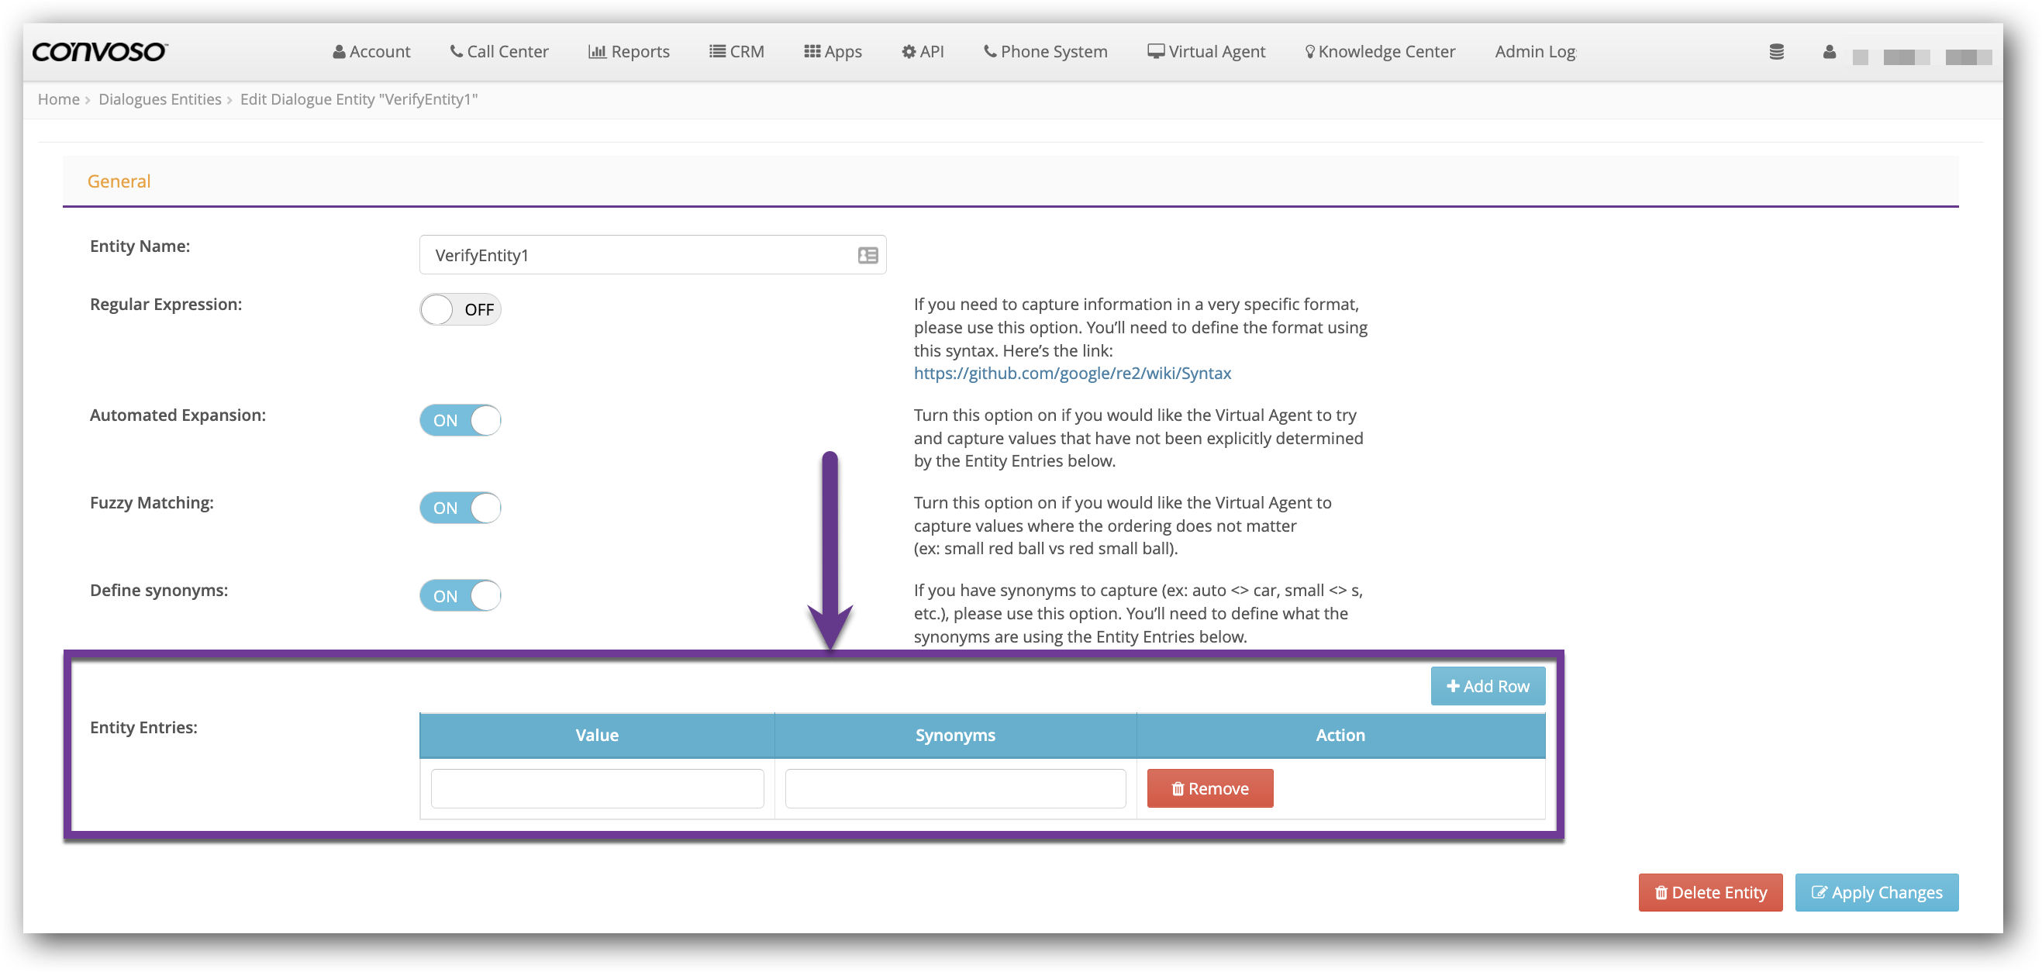Click the Convoso logo
2042x972 pixels.
point(100,51)
